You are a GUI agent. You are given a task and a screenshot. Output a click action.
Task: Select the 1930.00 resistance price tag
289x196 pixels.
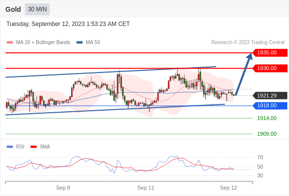(x=270, y=69)
